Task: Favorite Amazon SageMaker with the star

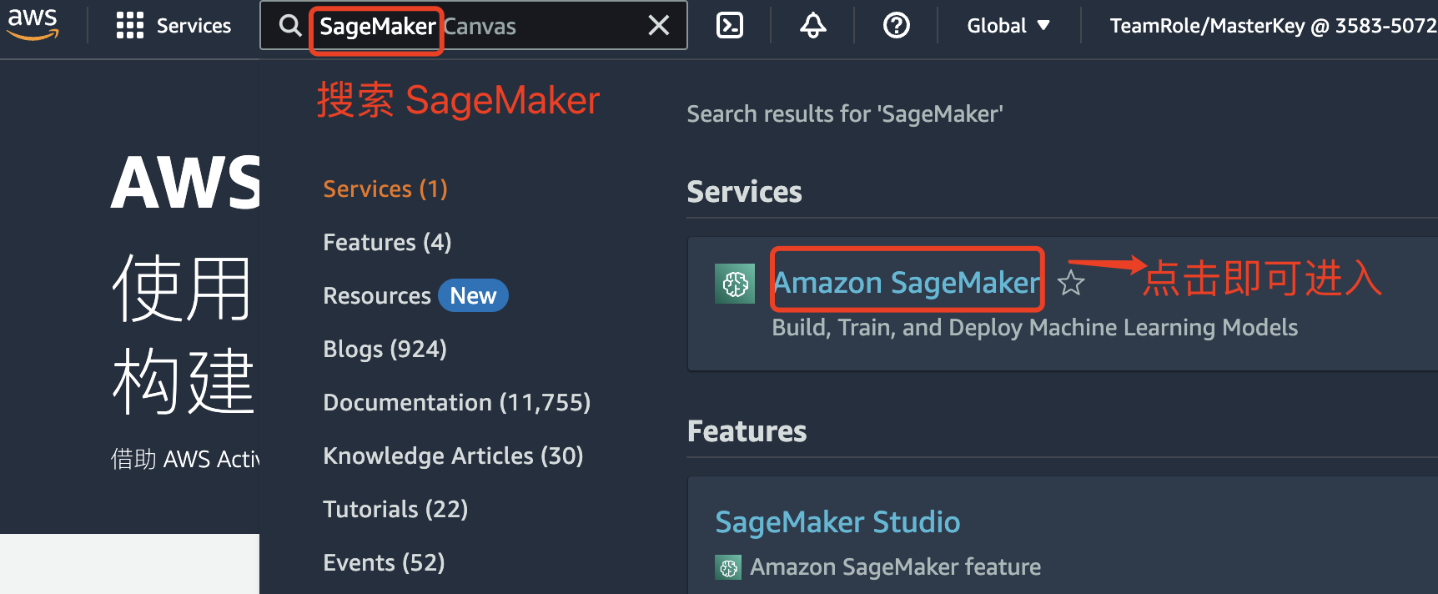Action: pos(1071,284)
